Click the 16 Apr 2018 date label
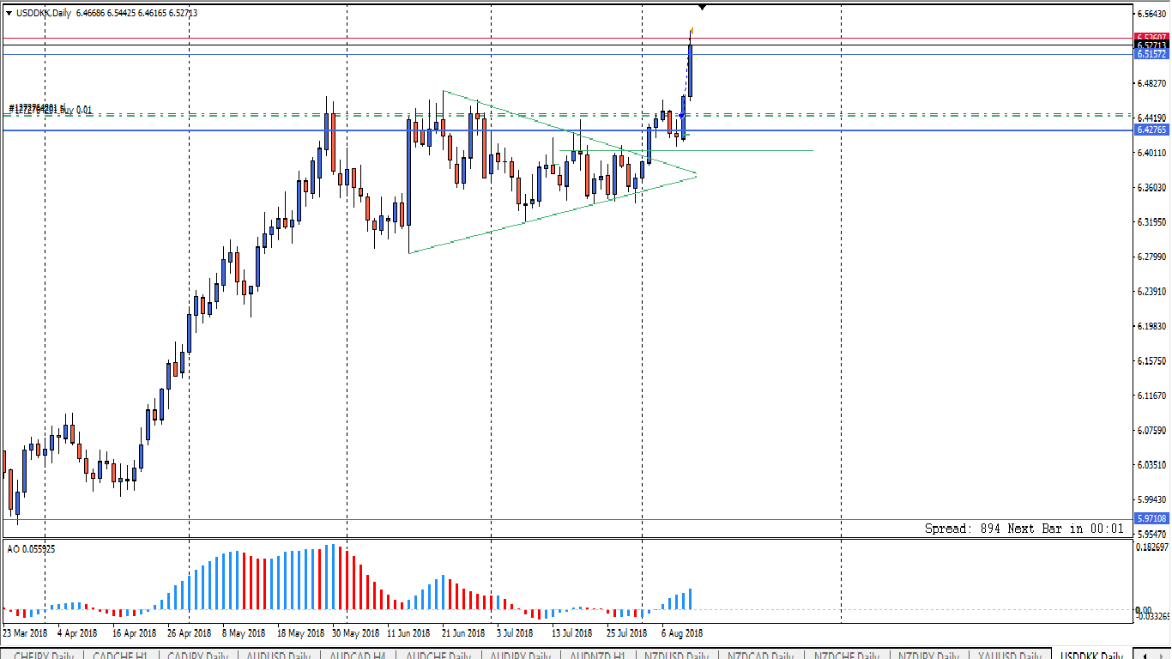This screenshot has height=659, width=1172. click(134, 633)
